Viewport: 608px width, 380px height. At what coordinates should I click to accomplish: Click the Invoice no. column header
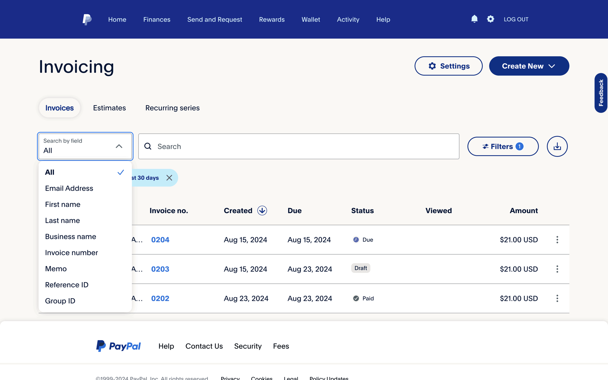coord(169,211)
